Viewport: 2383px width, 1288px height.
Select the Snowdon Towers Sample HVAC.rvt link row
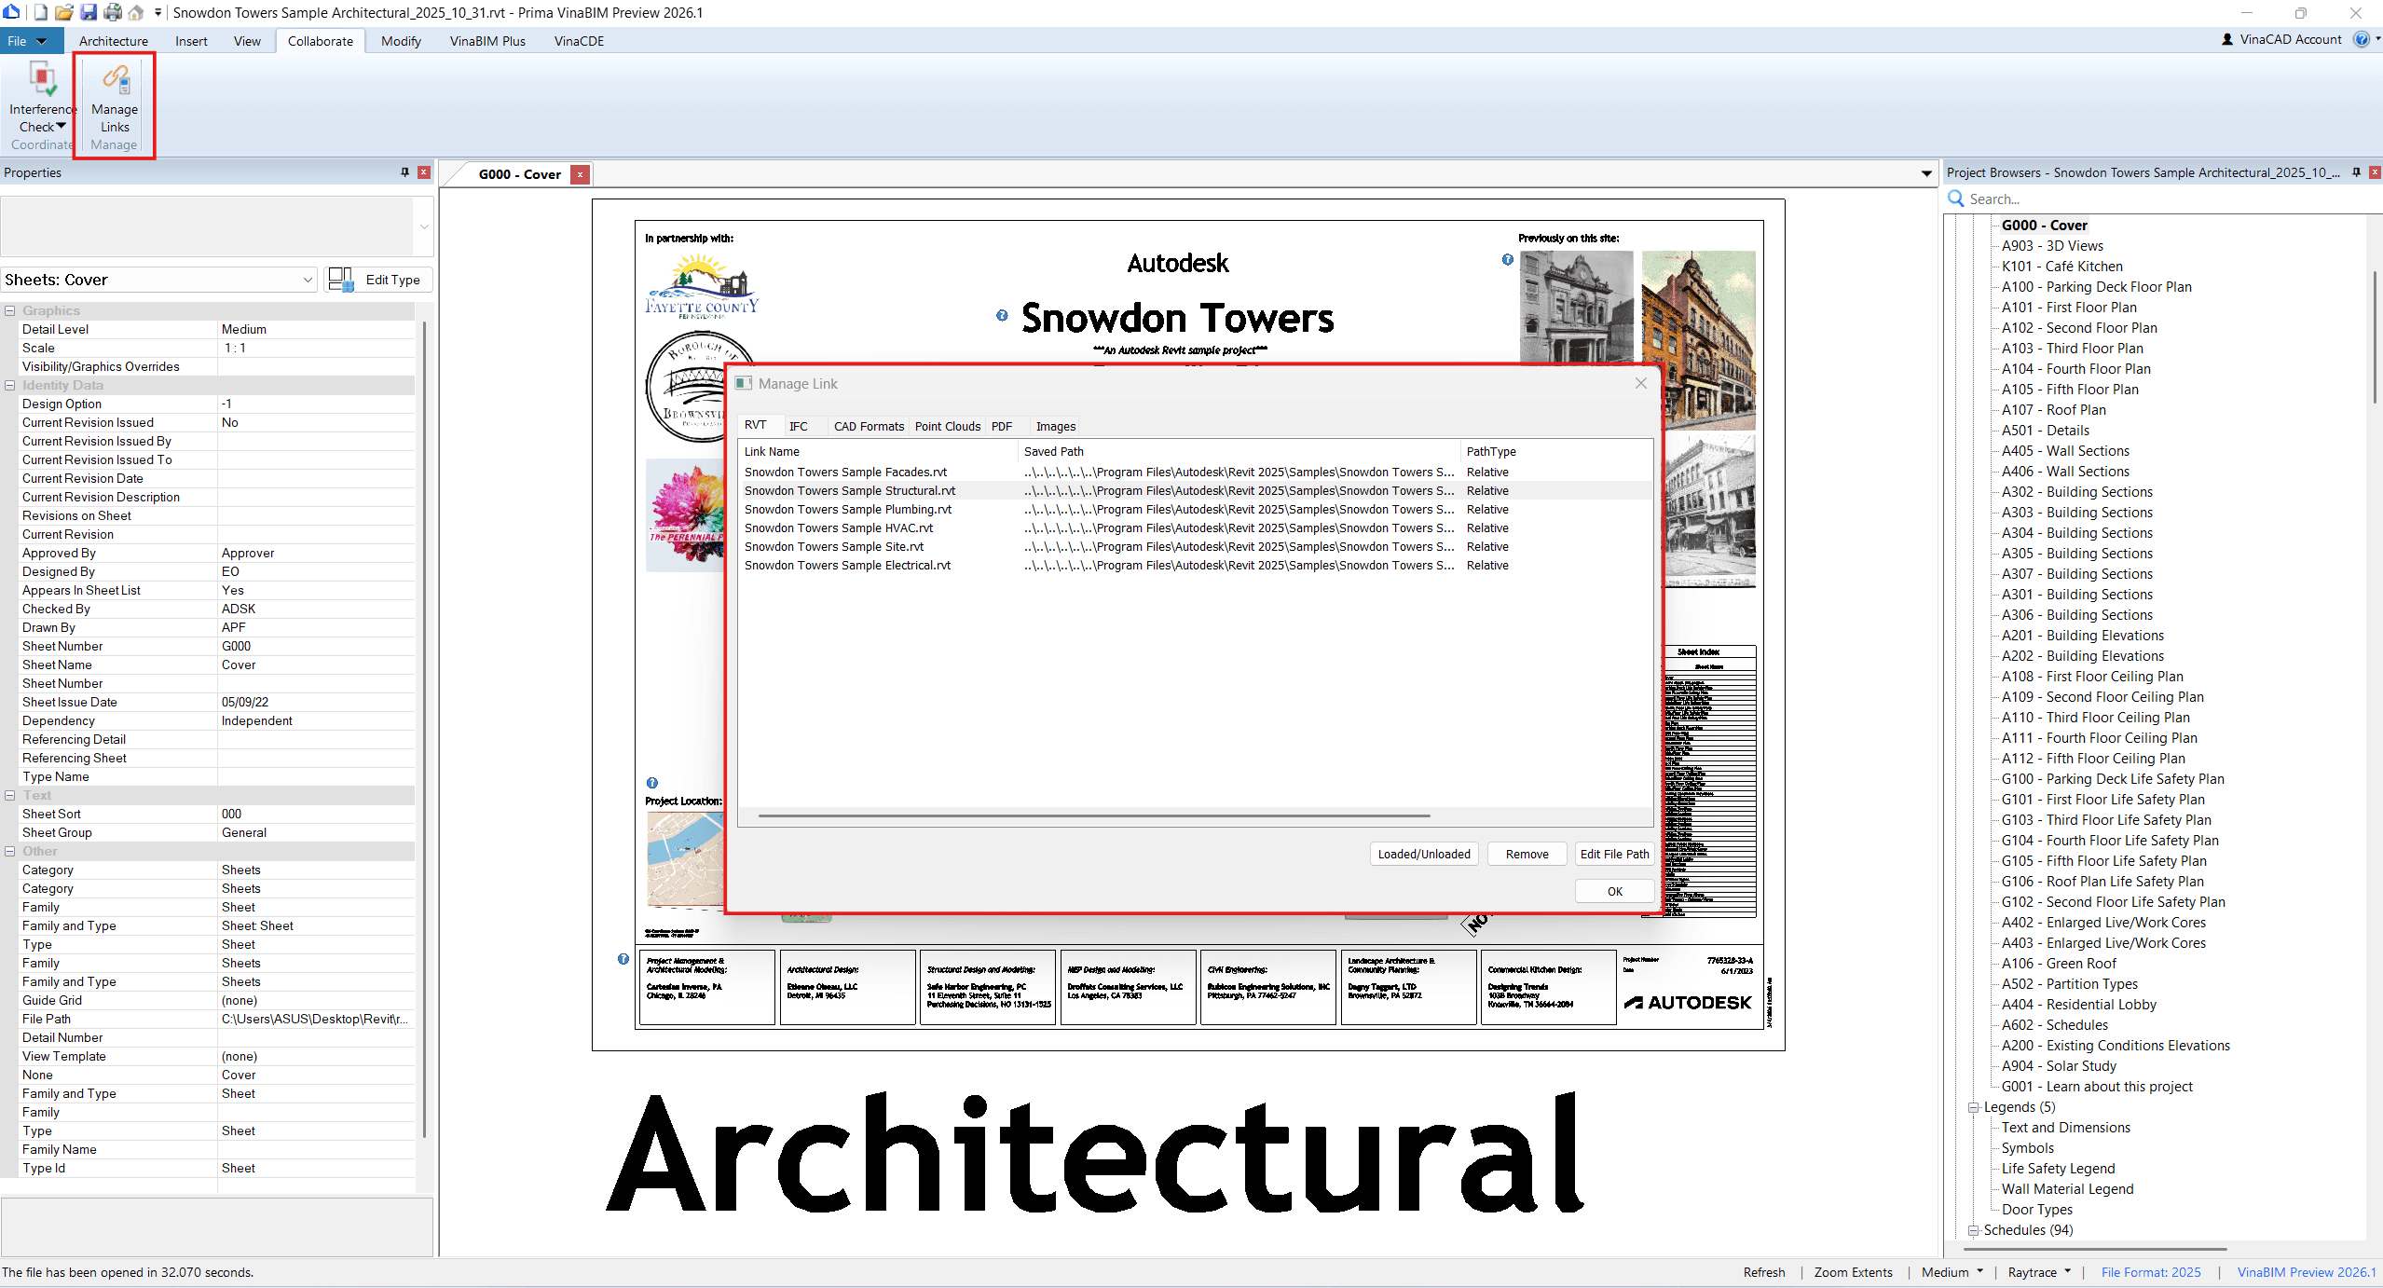click(838, 528)
